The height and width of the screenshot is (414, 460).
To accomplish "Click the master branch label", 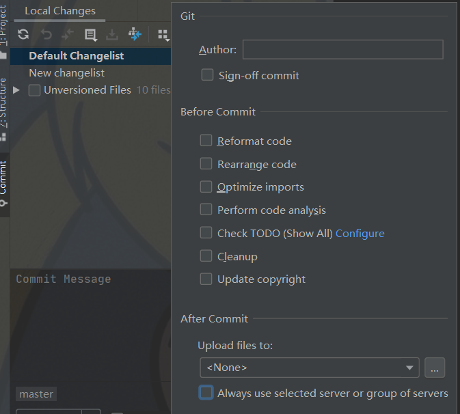I will pyautogui.click(x=36, y=394).
